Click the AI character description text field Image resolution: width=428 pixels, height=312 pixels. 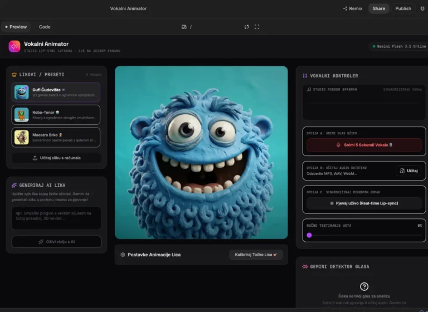point(56,218)
